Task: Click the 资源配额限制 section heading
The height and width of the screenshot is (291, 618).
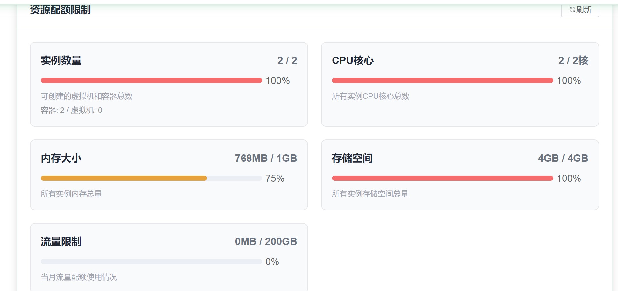Action: tap(60, 10)
